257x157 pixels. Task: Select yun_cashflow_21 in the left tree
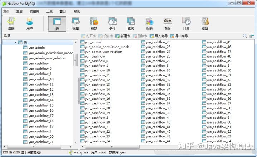(x=41, y=142)
